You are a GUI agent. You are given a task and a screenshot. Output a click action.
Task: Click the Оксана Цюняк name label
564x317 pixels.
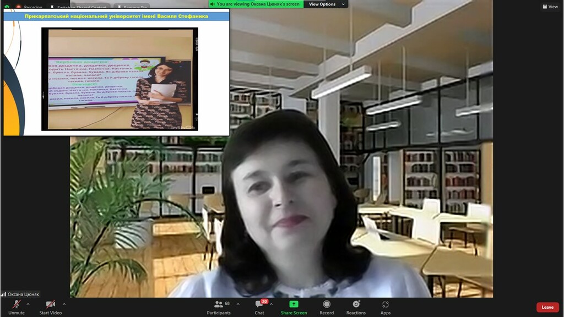20,294
